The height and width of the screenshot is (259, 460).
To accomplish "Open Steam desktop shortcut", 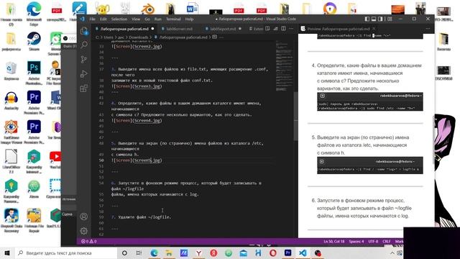I will point(34,42).
